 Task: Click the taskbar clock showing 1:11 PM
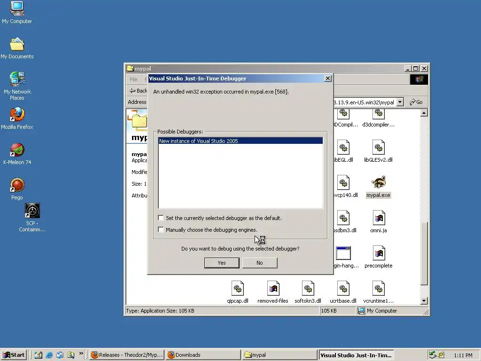(x=463, y=355)
